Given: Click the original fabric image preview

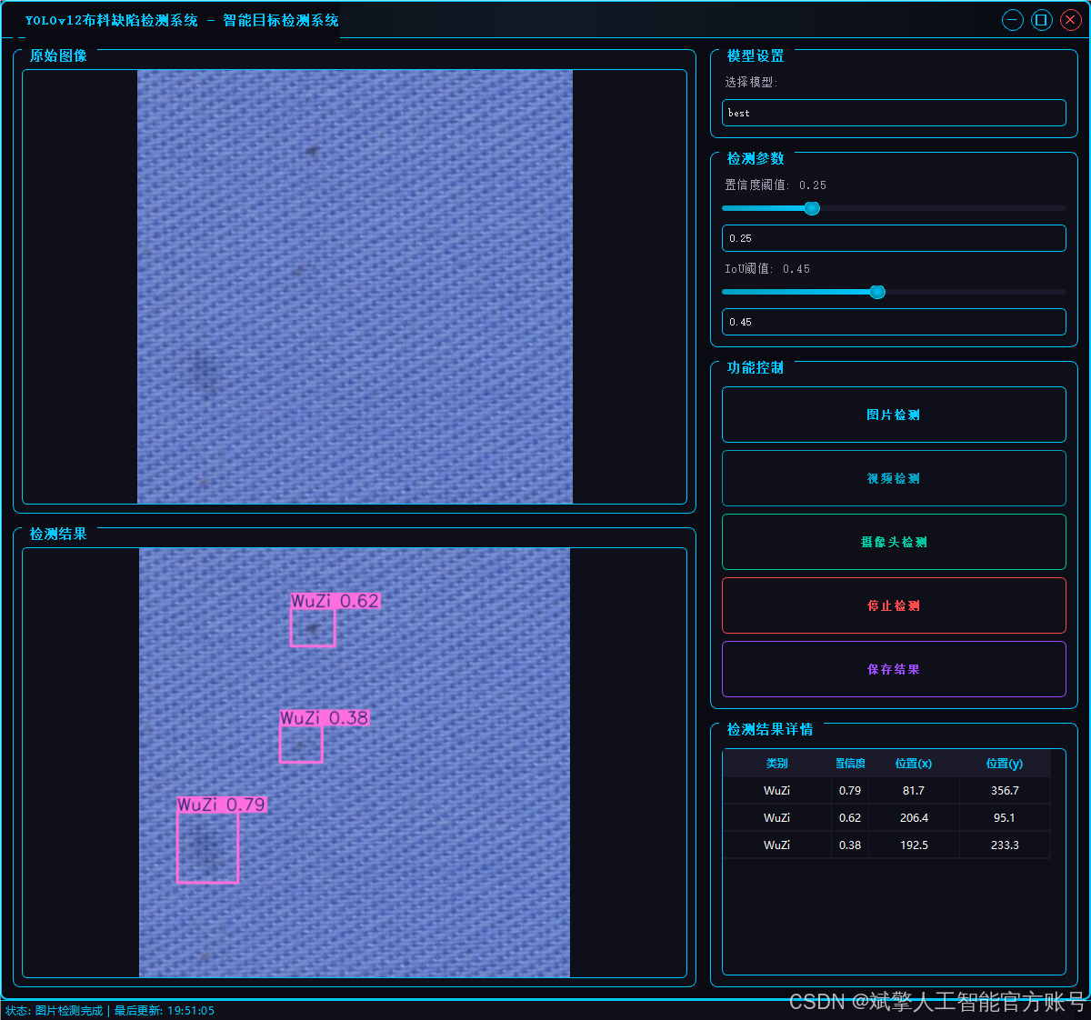Looking at the screenshot, I should tap(355, 286).
